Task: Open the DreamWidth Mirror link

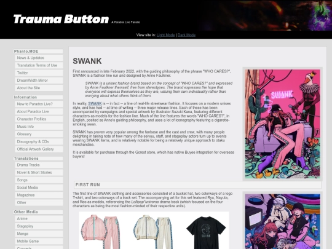Action: click(x=39, y=81)
